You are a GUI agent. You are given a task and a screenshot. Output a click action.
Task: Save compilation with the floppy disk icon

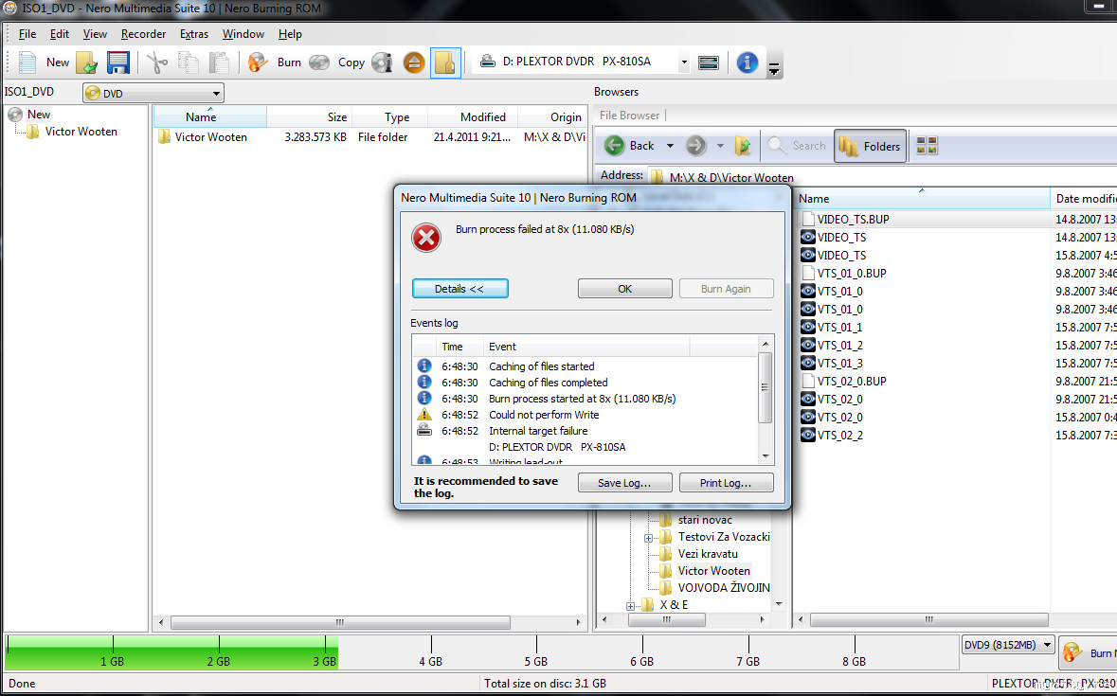click(x=118, y=62)
